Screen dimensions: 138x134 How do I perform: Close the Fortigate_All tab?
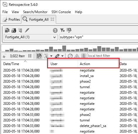52,19
